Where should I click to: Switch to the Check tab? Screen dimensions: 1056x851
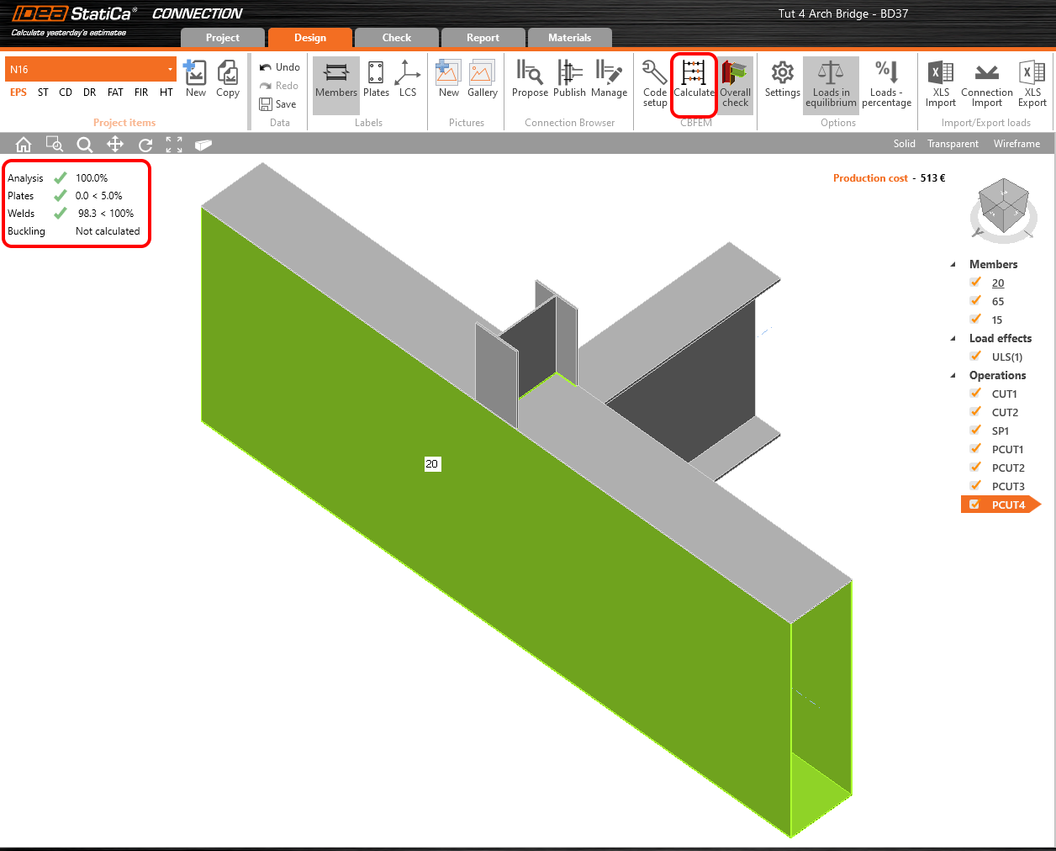click(396, 38)
